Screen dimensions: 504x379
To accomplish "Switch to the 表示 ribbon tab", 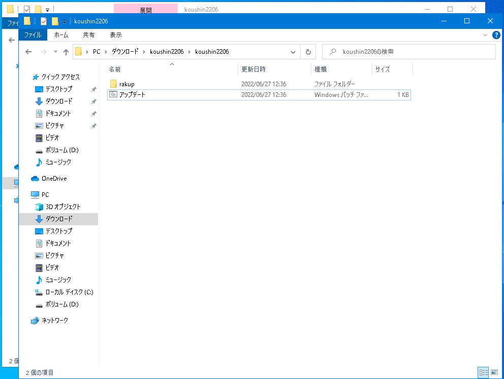I will [x=115, y=35].
